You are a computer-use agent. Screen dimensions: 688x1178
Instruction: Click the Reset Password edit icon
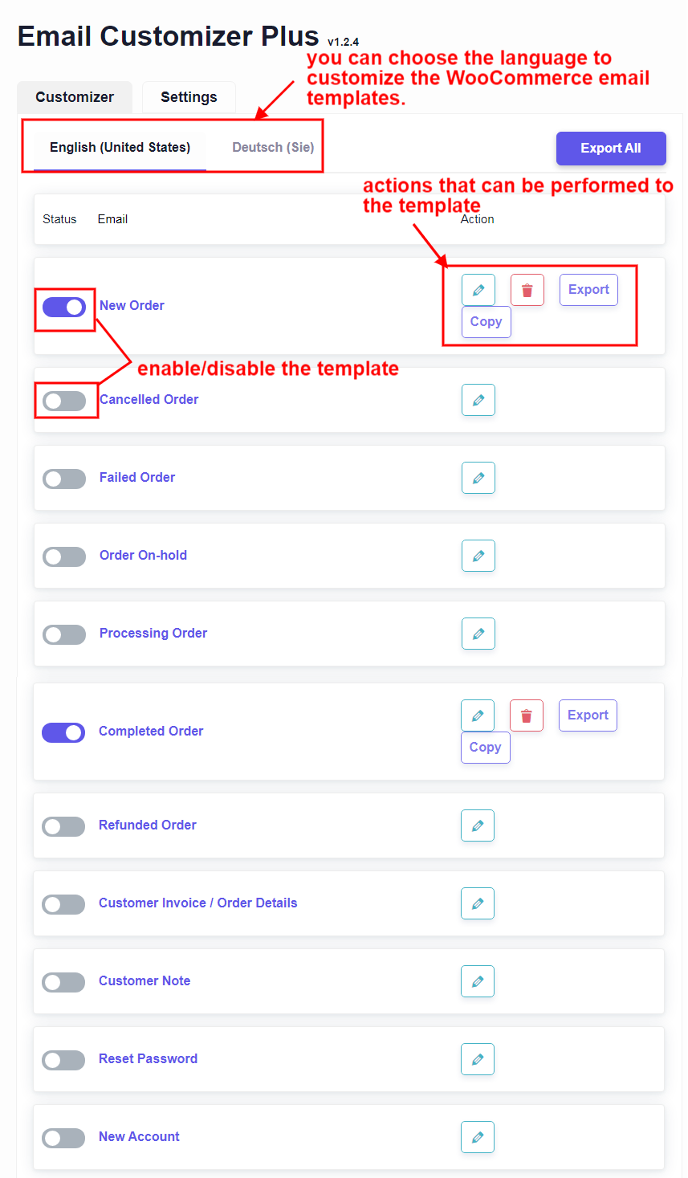[477, 1058]
